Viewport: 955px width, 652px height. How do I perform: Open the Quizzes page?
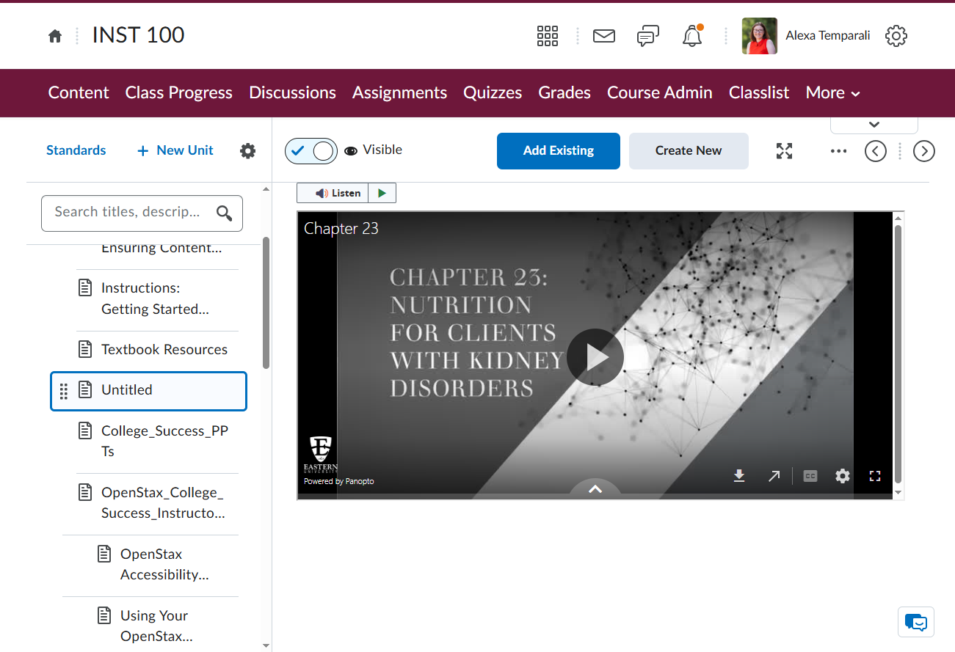pyautogui.click(x=493, y=93)
